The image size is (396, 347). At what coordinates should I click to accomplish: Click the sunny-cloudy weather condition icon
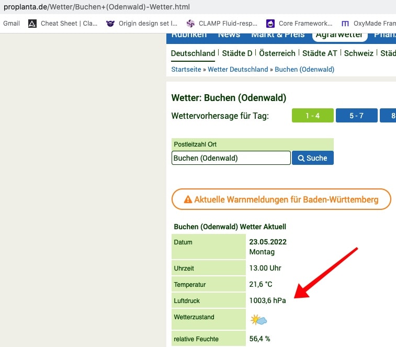point(258,320)
